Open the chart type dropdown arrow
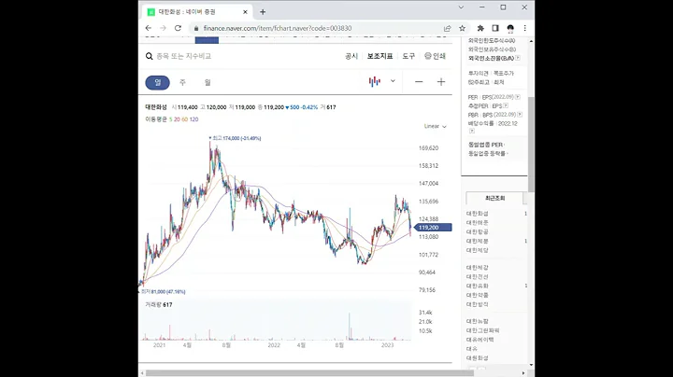 point(393,81)
